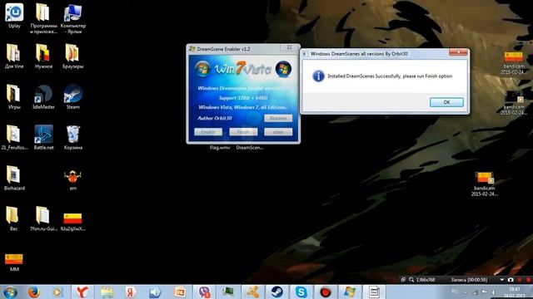The image size is (533, 299).
Task: Open the Для Vine folder
Action: click(14, 56)
